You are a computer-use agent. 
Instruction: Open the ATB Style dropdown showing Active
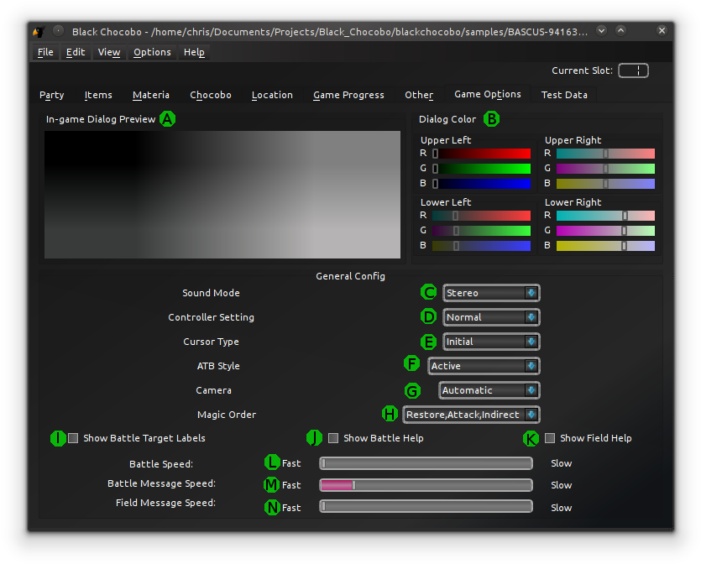(484, 366)
